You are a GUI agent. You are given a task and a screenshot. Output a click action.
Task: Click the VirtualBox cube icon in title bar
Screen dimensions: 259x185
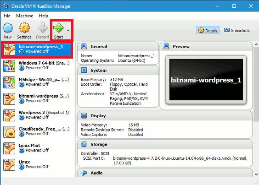pyautogui.click(x=6, y=6)
